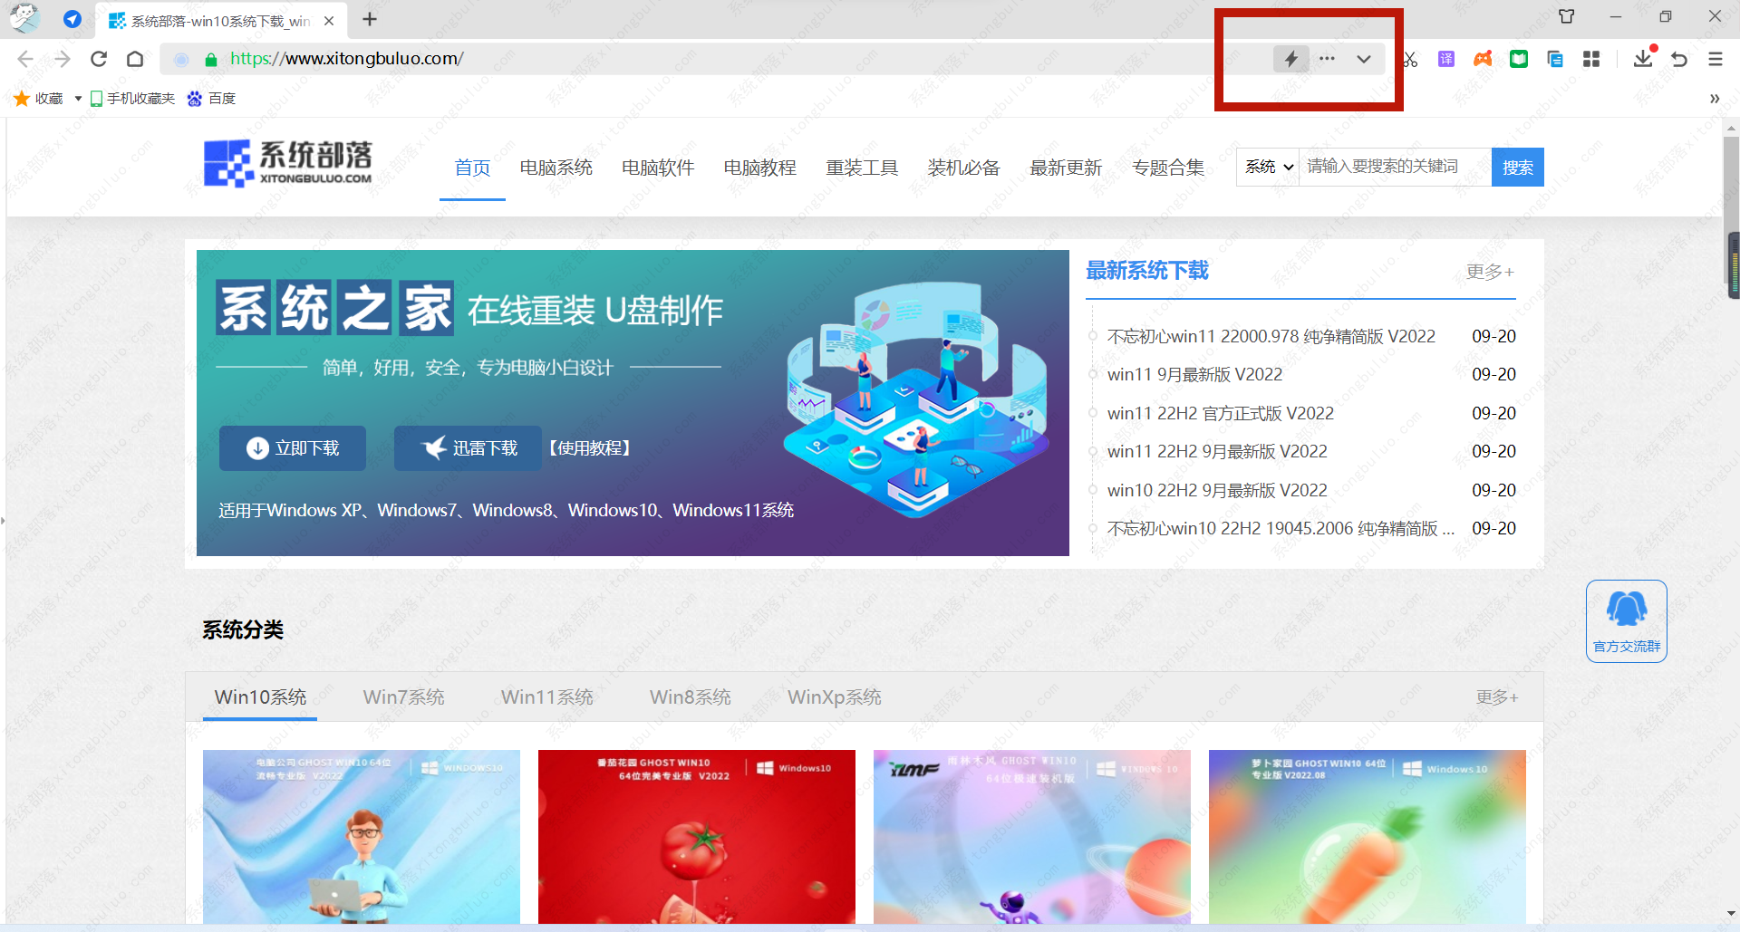Expand the 收藏 dropdown arrow
This screenshot has width=1740, height=932.
(x=78, y=99)
